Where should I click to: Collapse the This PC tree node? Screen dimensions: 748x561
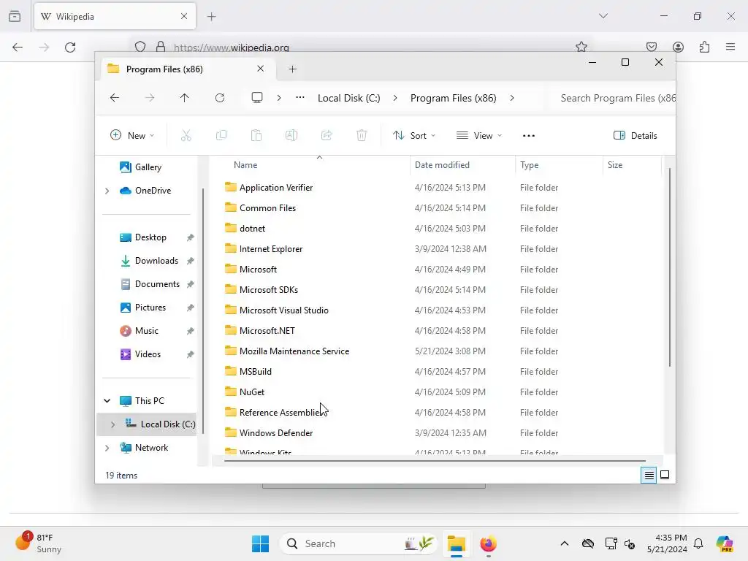click(107, 401)
